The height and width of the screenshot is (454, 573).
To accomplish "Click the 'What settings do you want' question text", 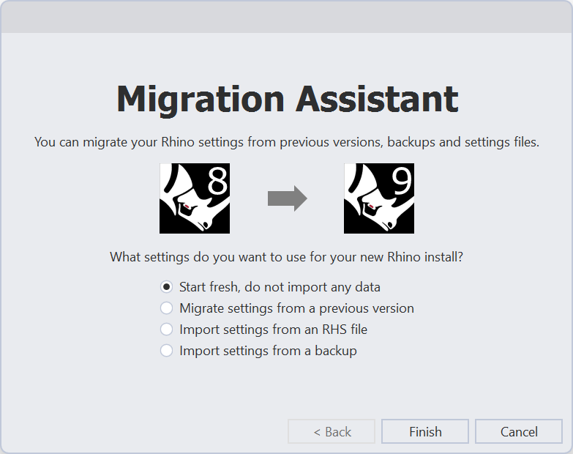I will coord(287,257).
